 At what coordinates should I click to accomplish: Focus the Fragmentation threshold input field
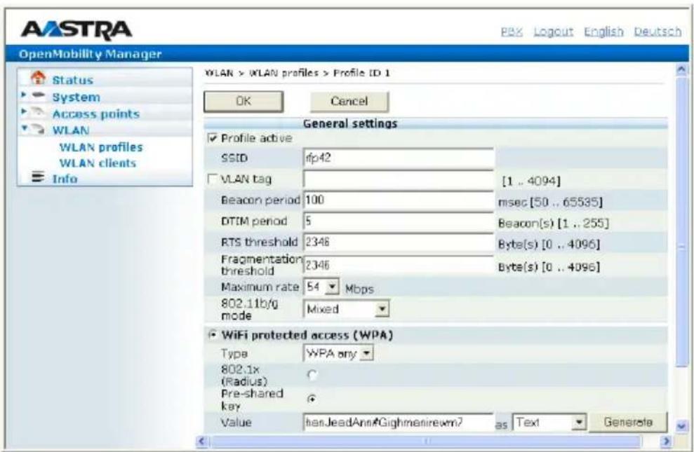point(399,265)
